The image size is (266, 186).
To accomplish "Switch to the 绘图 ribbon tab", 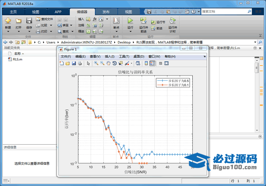I will tap(35, 12).
